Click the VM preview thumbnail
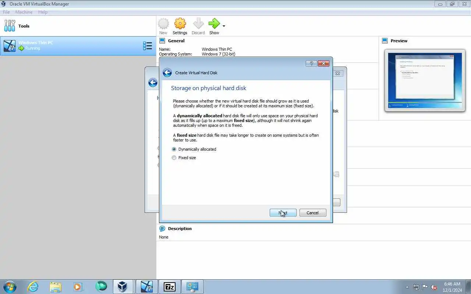The height and width of the screenshot is (294, 471). (x=425, y=80)
